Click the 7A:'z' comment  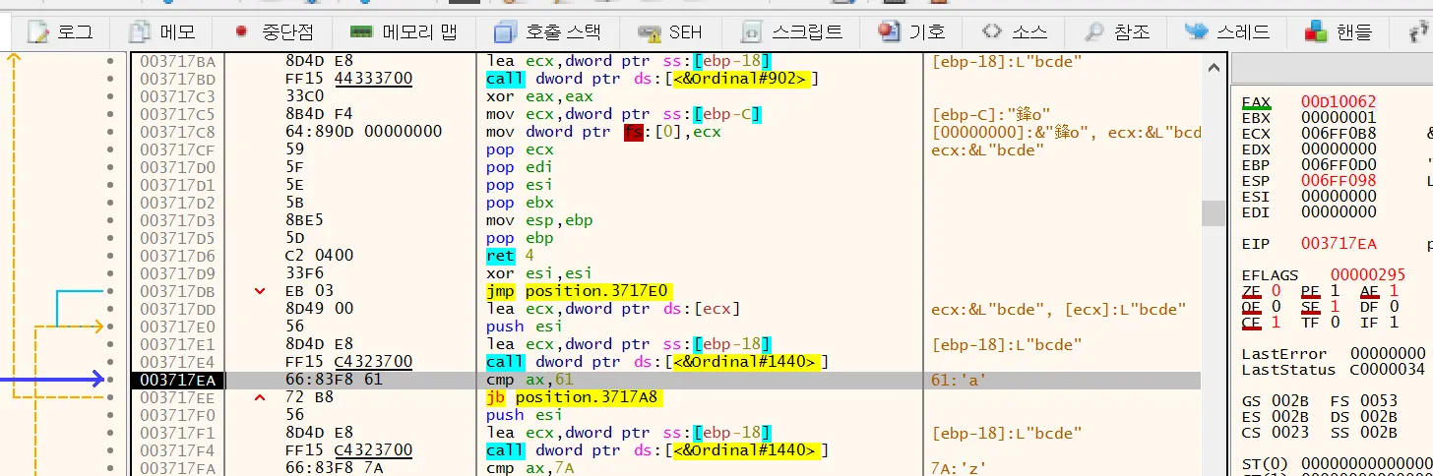coord(960,468)
